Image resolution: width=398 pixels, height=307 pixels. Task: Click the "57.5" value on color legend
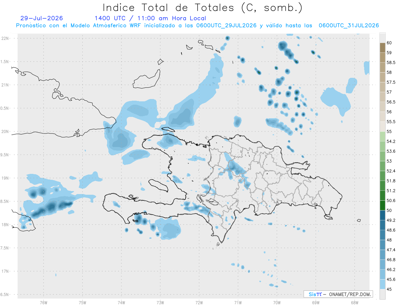click(x=391, y=82)
